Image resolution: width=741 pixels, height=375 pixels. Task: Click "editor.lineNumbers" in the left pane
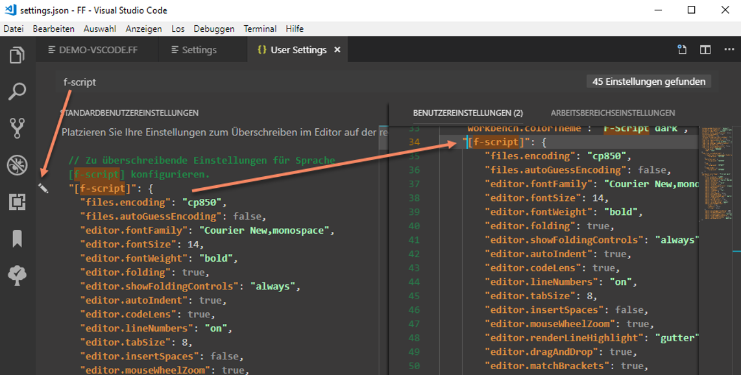[136, 328]
